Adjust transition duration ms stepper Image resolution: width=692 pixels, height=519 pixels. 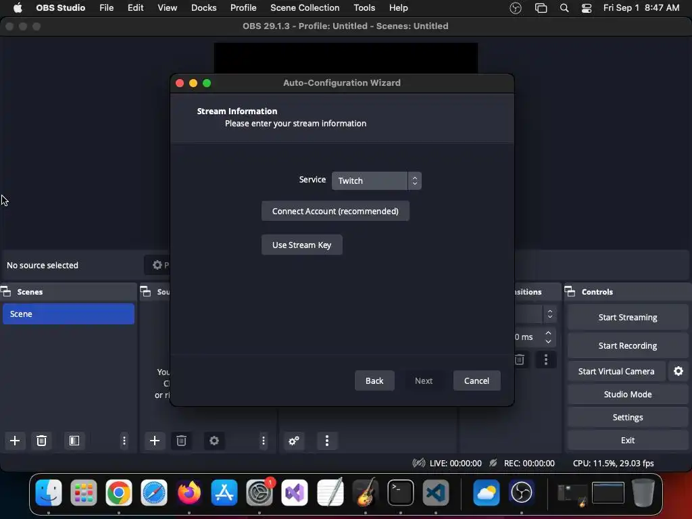548,337
